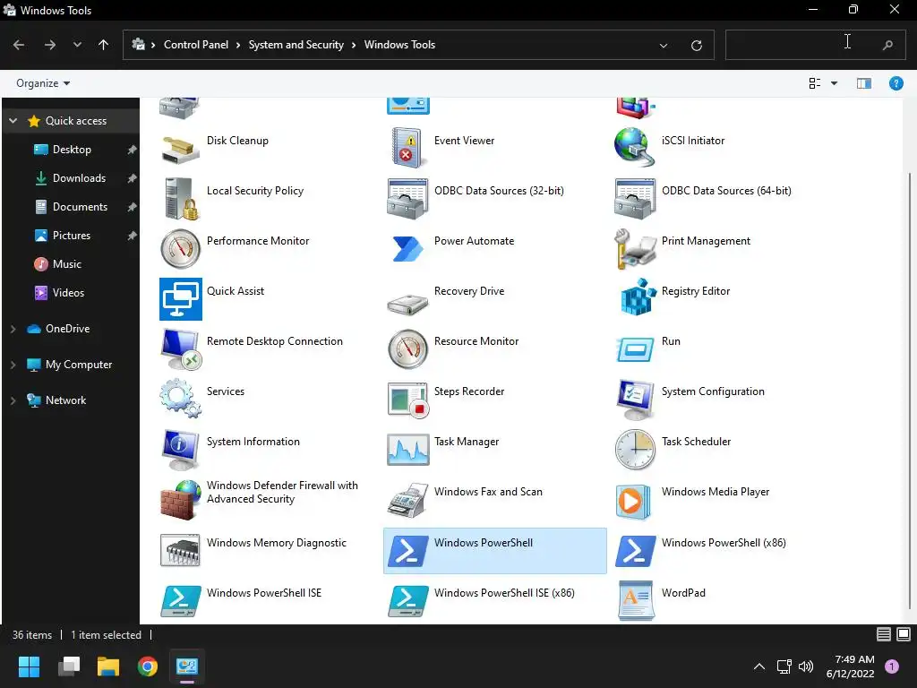Open the Event Viewer icon
Screen dimensions: 917x688
407,148
